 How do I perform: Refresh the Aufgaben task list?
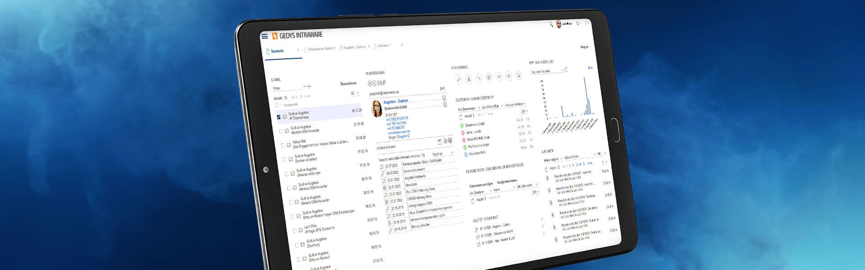click(x=546, y=169)
